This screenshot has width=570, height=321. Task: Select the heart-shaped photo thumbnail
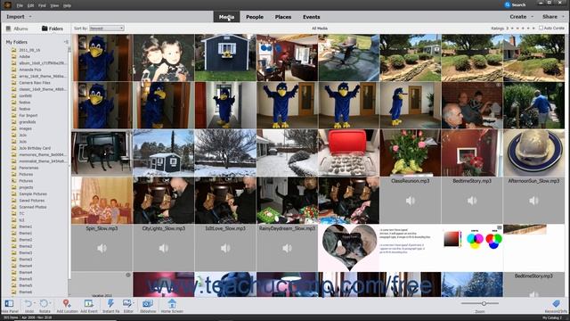[x=348, y=248]
